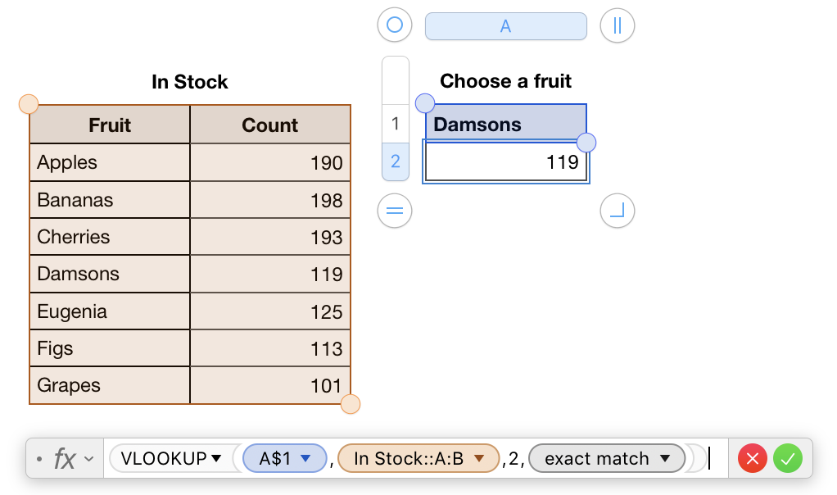Click the table select circle handle

[x=395, y=25]
